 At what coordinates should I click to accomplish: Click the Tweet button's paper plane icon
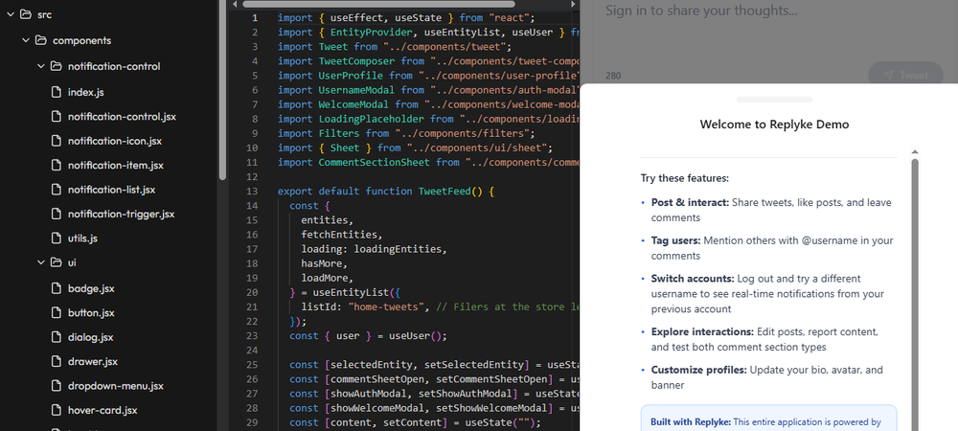pos(888,75)
